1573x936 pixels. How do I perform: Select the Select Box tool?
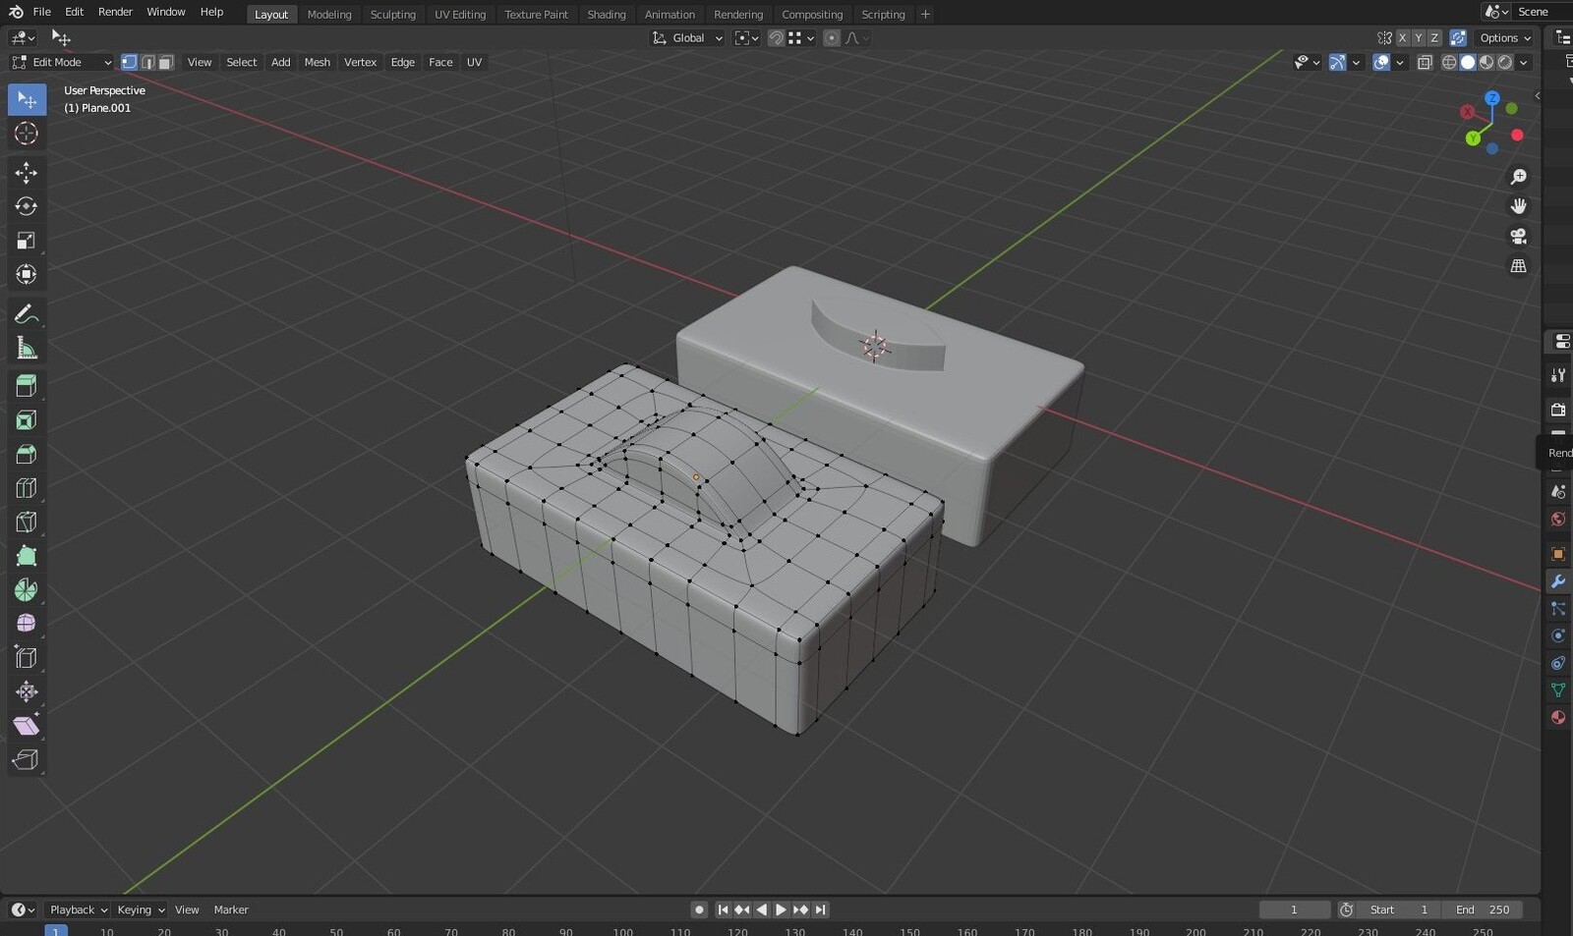coord(27,99)
